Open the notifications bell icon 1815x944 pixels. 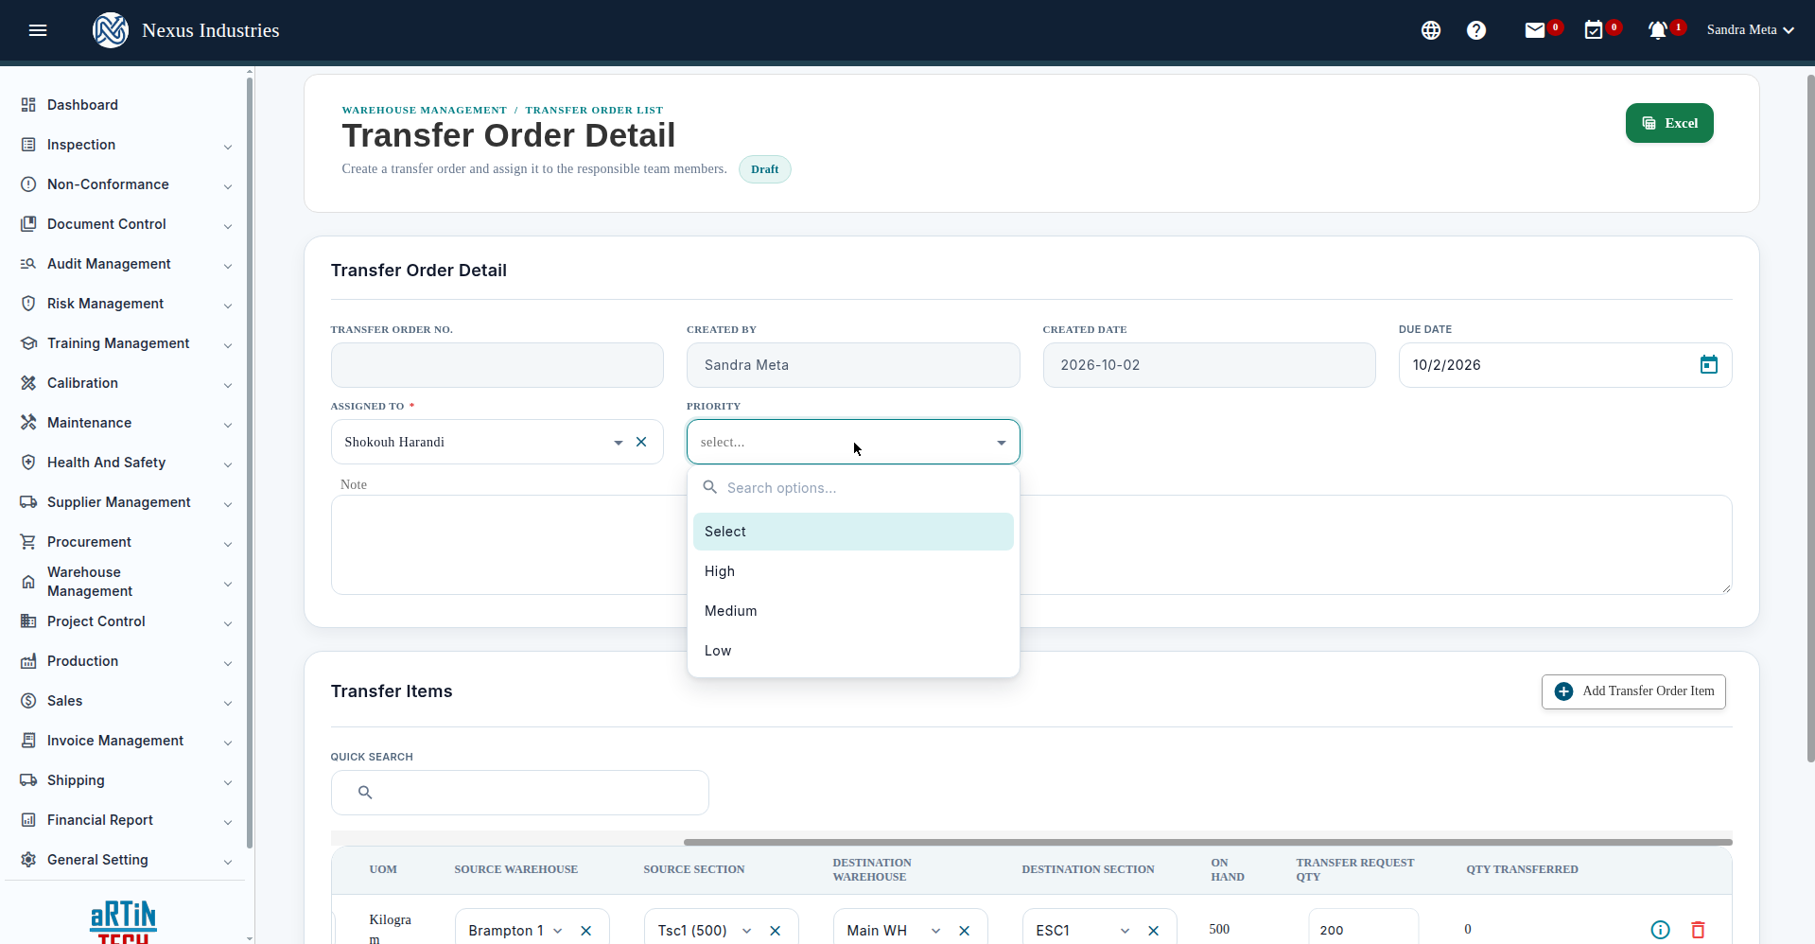pos(1657,30)
